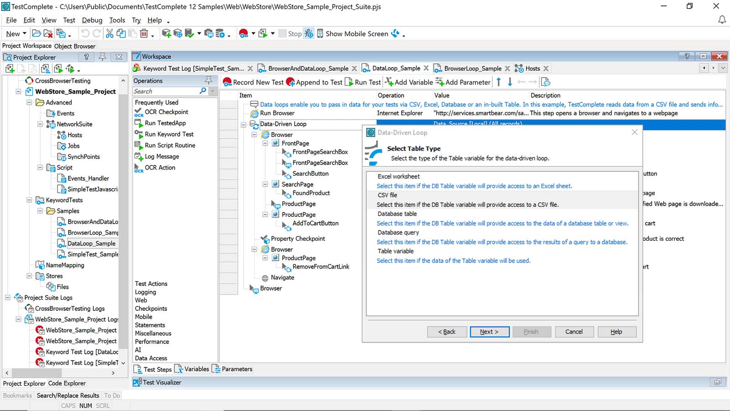Viewport: 730px width, 411px height.
Task: Select Database query option
Action: [x=502, y=237]
